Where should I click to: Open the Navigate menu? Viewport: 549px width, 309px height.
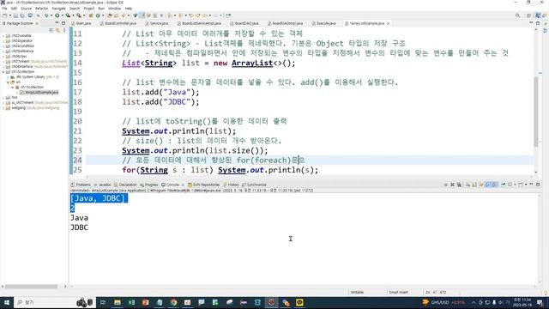click(58, 9)
